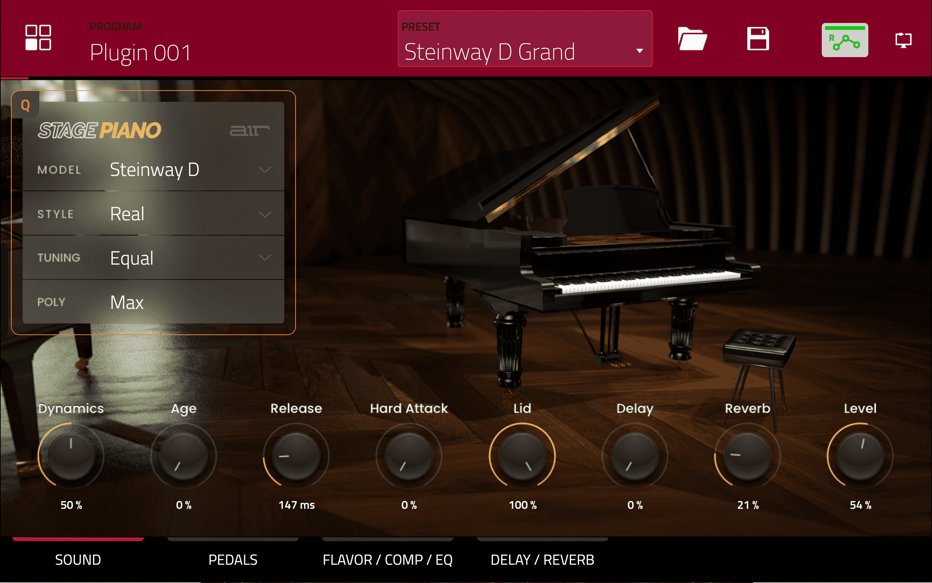Click the orange Q icon
The width and height of the screenshot is (932, 583).
tap(25, 105)
